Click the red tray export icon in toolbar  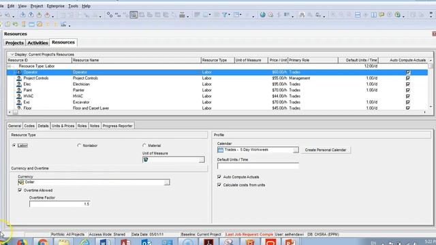(47, 15)
